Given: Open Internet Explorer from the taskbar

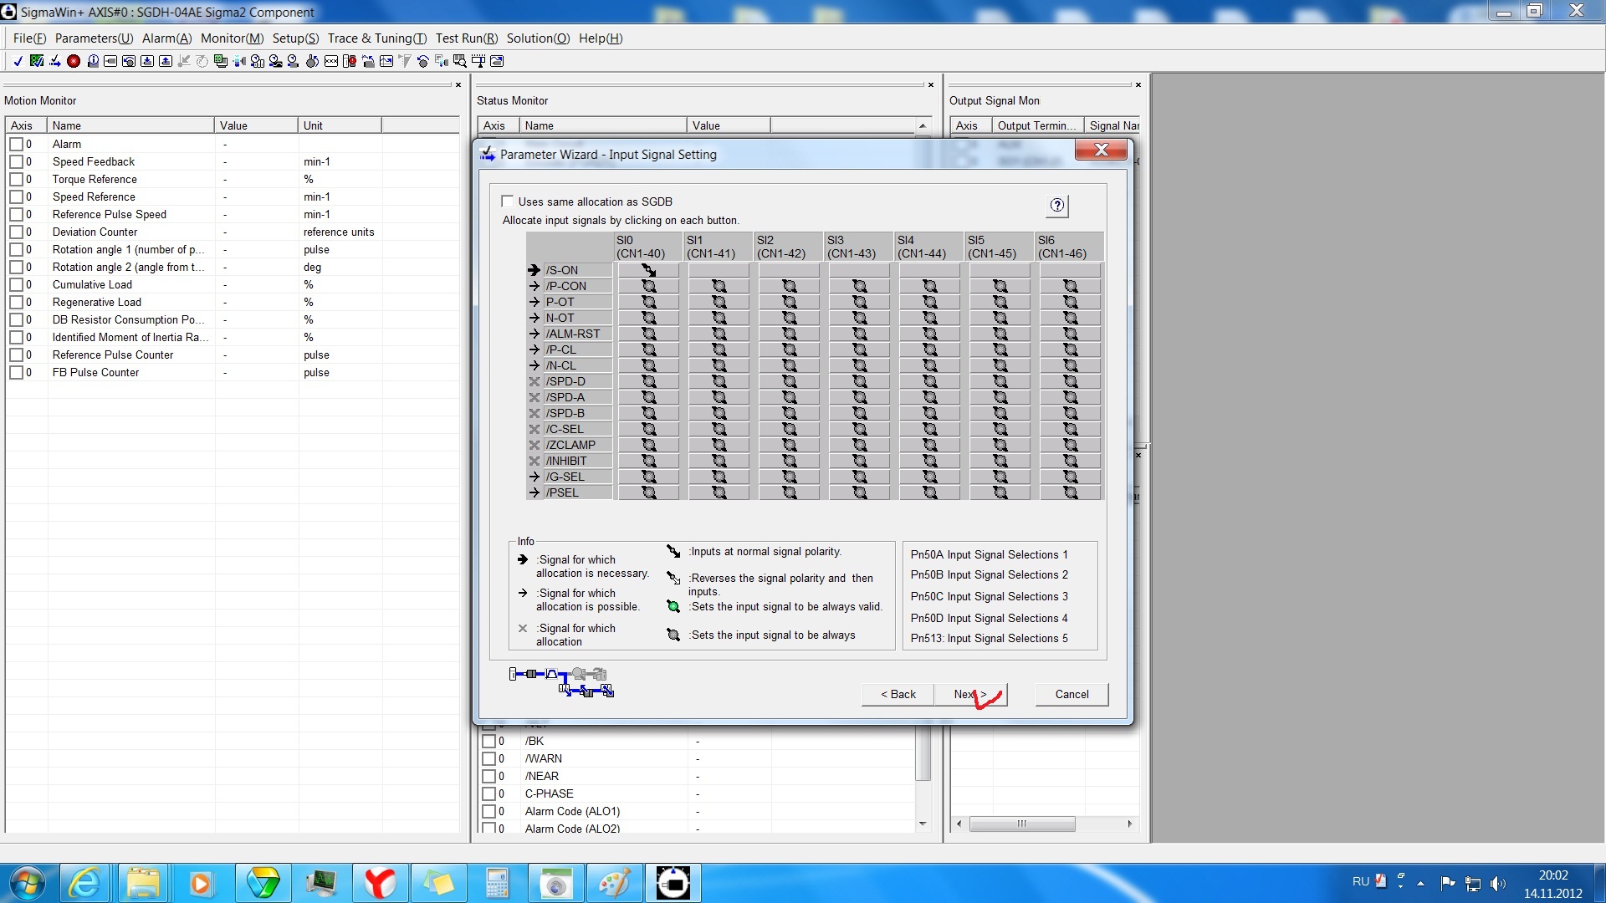Looking at the screenshot, I should point(84,883).
